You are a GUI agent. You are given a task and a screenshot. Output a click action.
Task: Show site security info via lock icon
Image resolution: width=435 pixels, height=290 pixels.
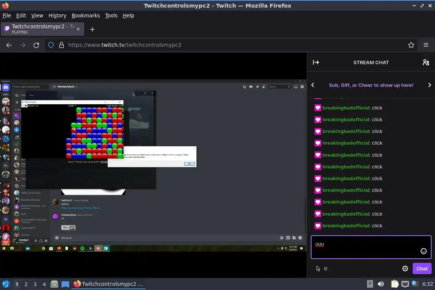62,45
